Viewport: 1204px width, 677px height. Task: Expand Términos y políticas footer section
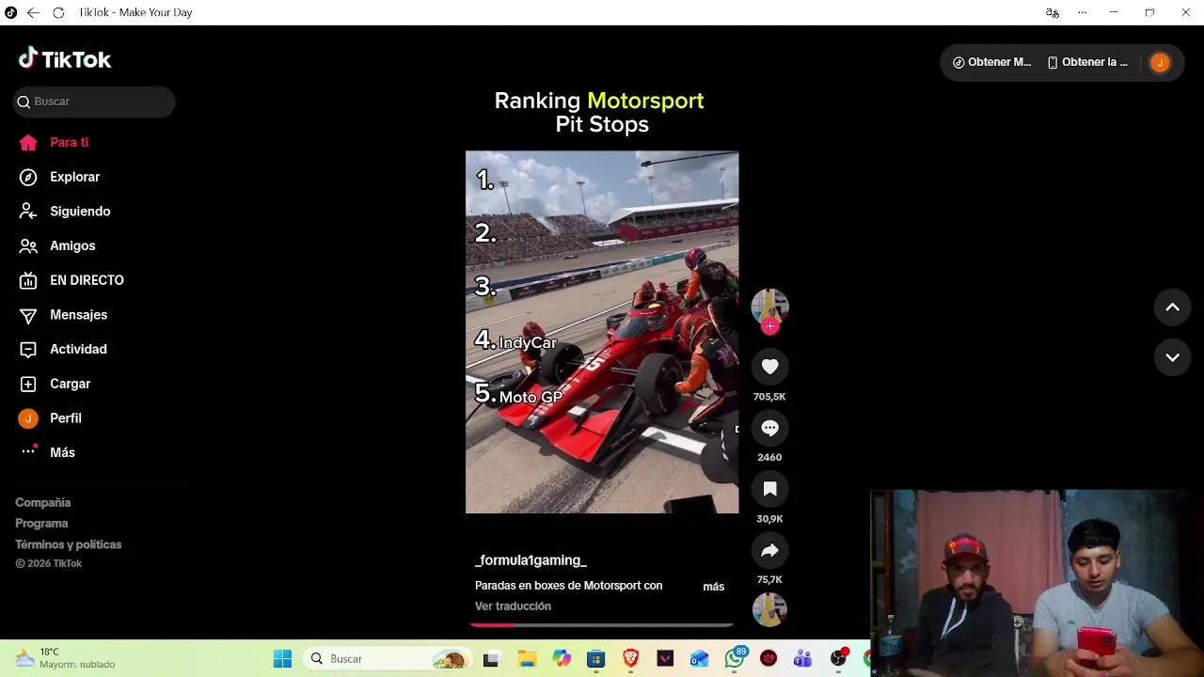pos(69,544)
